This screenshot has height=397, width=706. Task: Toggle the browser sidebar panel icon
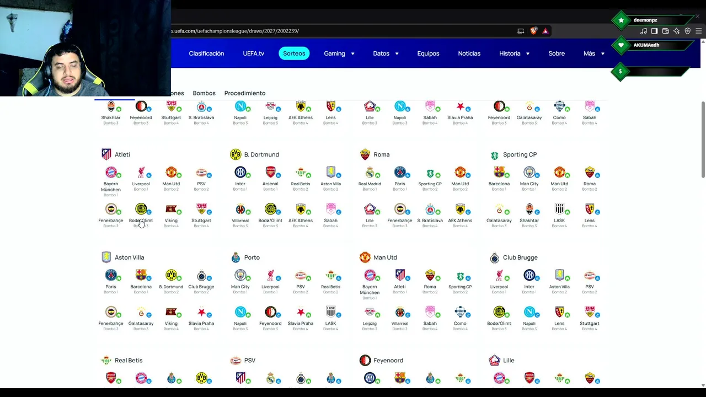654,31
